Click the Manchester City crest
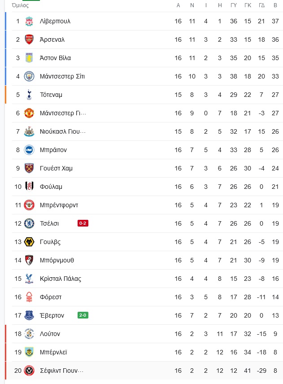 (29, 76)
